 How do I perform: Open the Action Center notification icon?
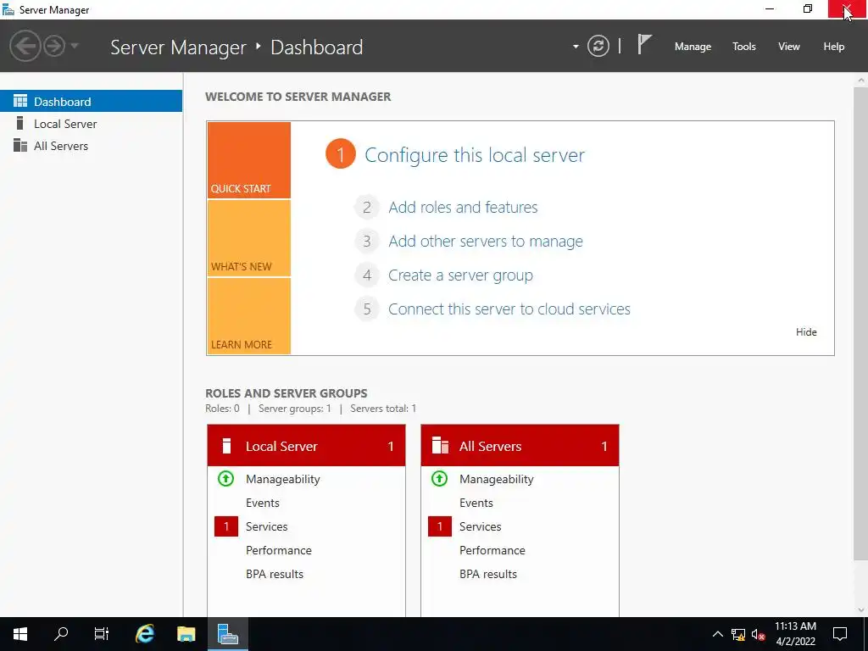click(x=840, y=634)
